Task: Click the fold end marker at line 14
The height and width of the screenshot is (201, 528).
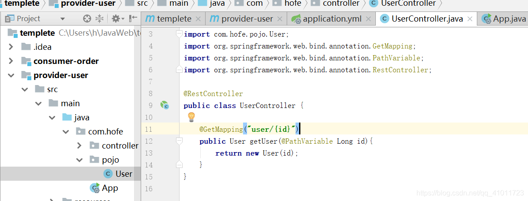Action: 179,164
